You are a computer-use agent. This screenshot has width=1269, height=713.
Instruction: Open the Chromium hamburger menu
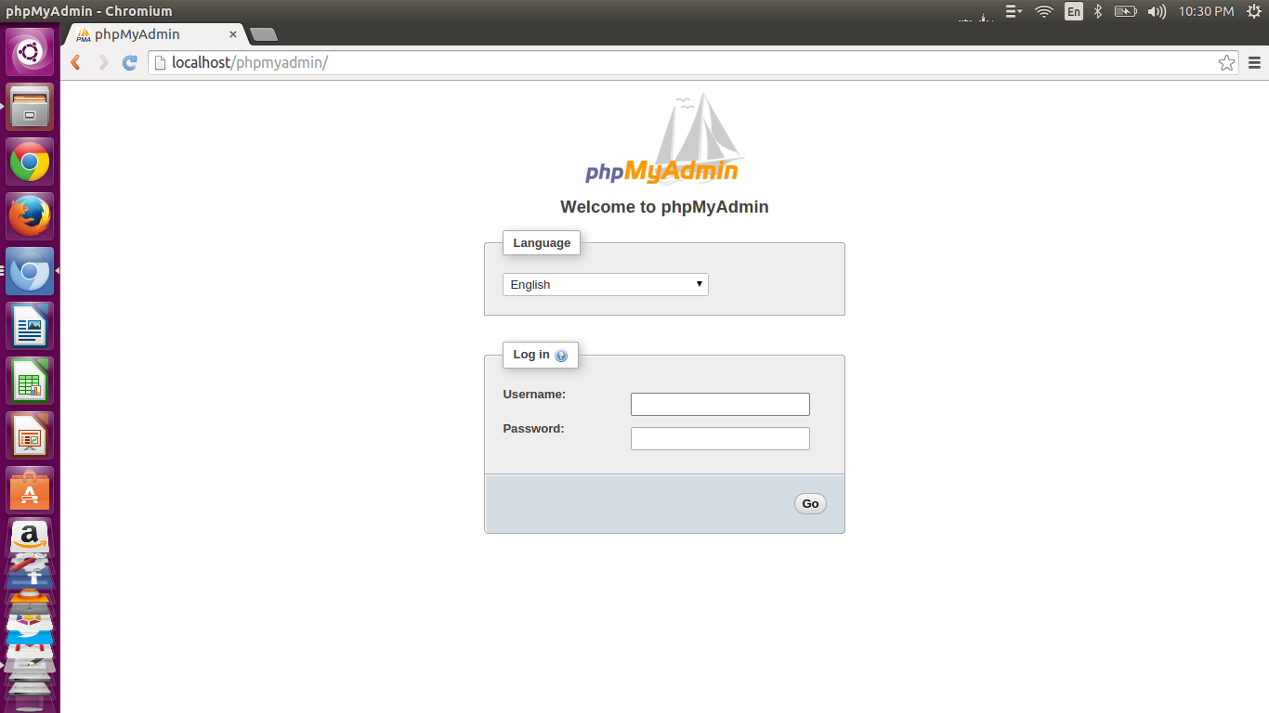pos(1254,62)
